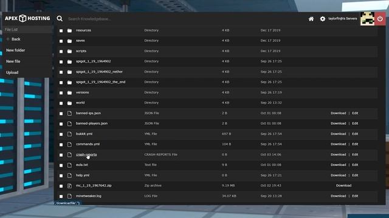The image size is (389, 218).
Task: Download eula.txt
Action: pos(338,165)
